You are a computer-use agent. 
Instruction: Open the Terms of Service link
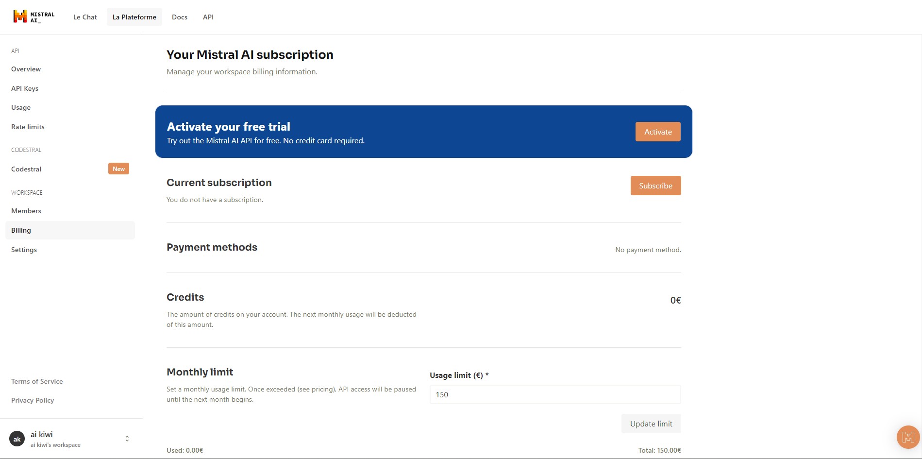tap(37, 381)
